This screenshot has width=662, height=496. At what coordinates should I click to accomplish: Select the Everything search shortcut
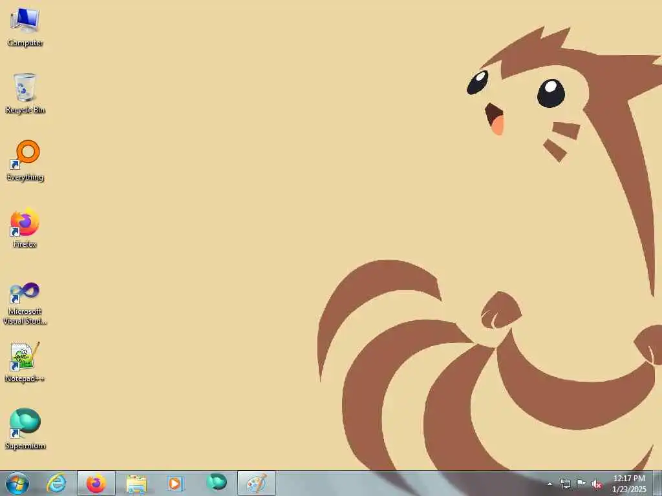click(x=25, y=161)
